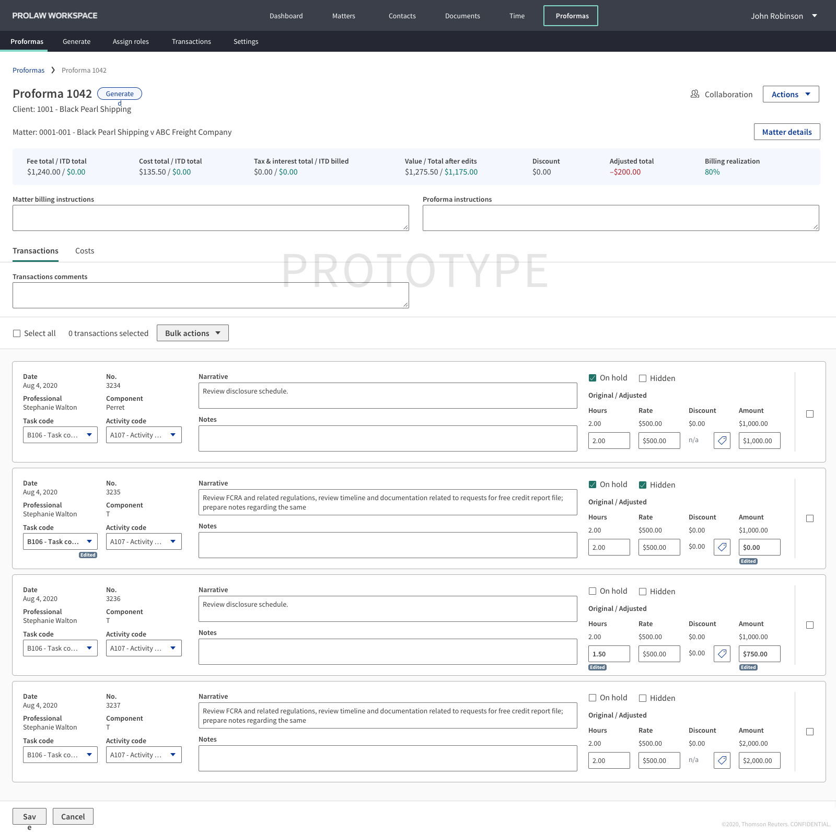
Task: Click the discount tag icon on transaction 3234
Action: click(722, 441)
